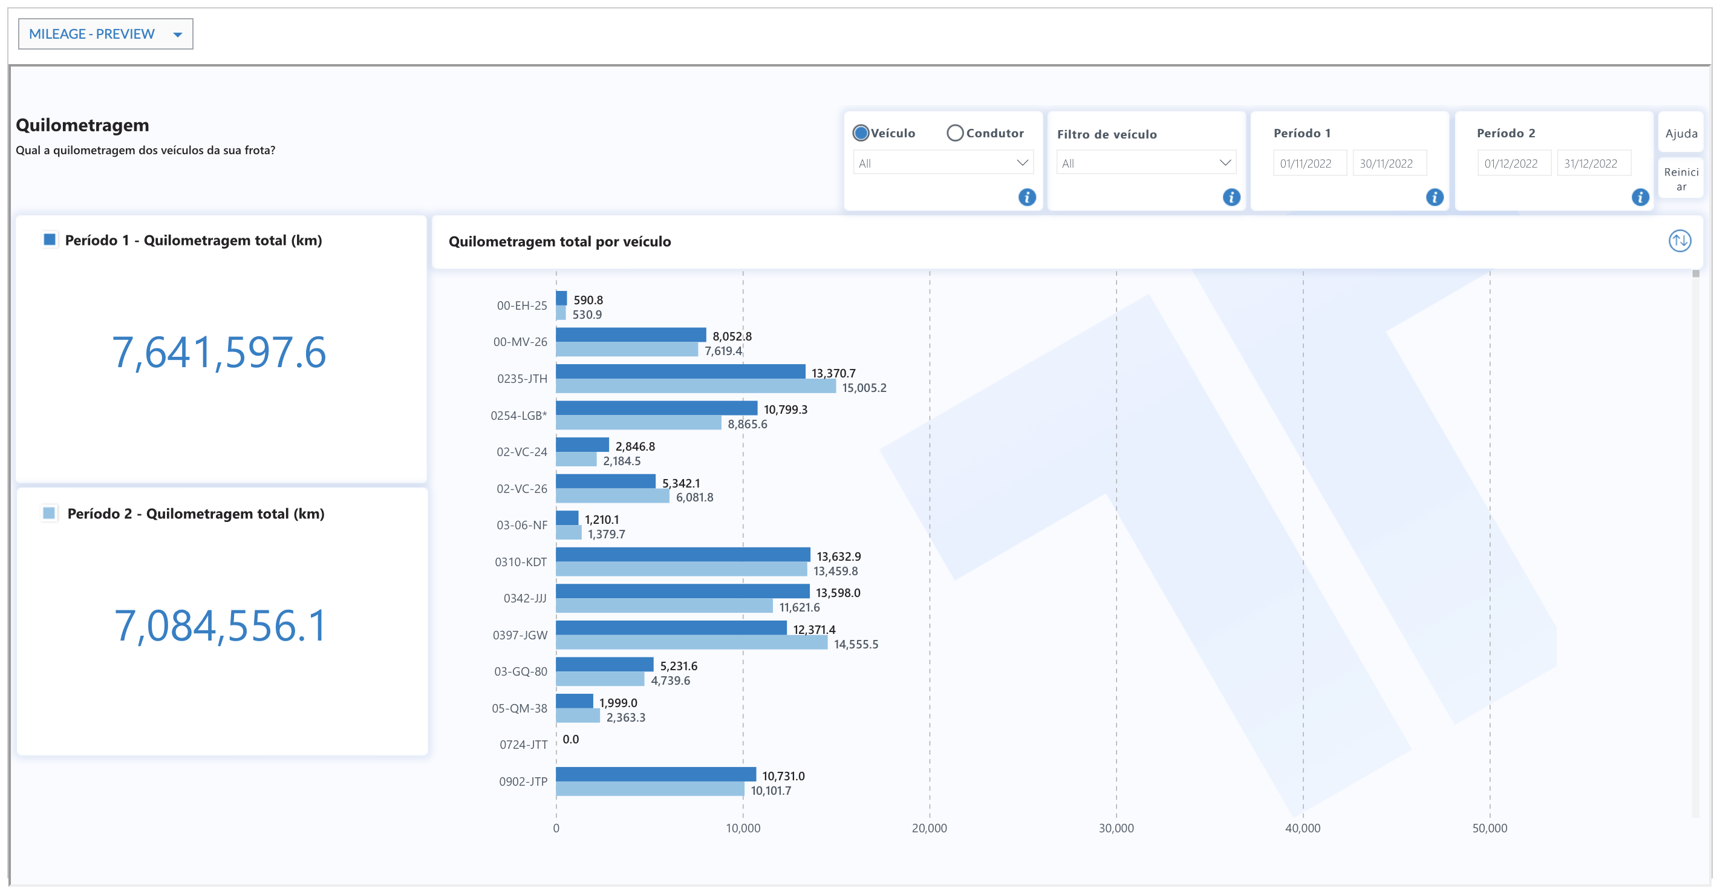Click Período 1 end date 30/11/2022 field
Screen dimensions: 1714x894
coord(1389,163)
